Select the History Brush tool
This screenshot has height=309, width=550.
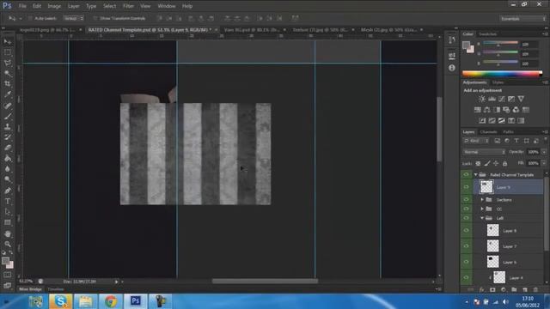[8, 137]
